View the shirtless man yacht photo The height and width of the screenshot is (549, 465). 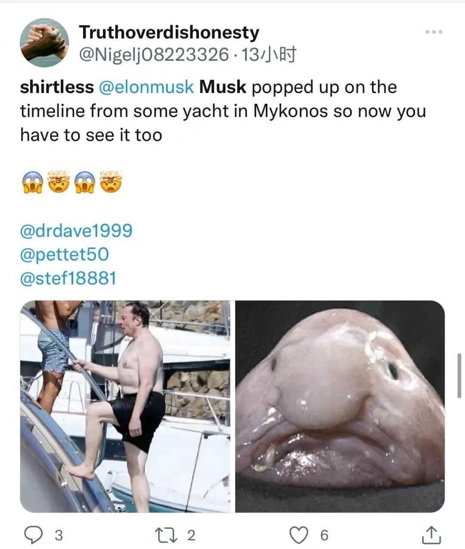tap(125, 406)
